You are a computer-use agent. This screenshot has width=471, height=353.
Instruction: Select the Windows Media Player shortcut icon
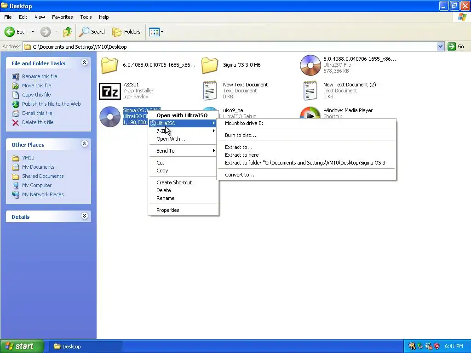(310, 113)
